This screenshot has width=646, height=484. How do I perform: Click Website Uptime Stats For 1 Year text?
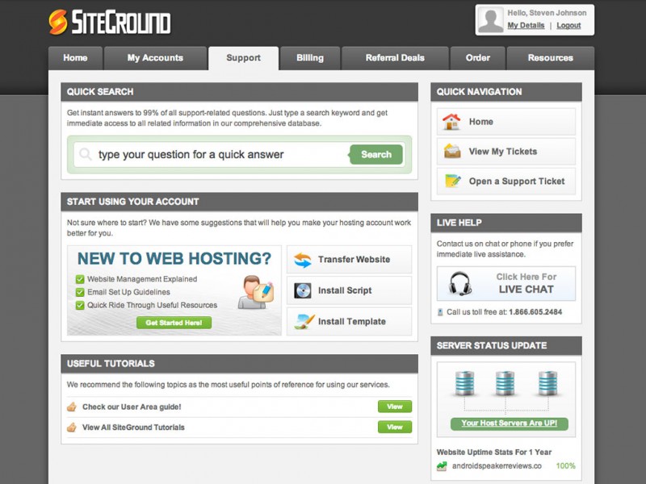click(494, 452)
